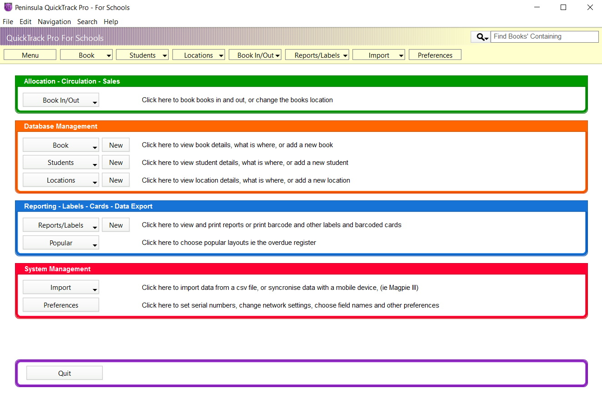Click the Reporting - Labels - Cards header
Viewport: 602px width, 393px height.
click(x=88, y=206)
